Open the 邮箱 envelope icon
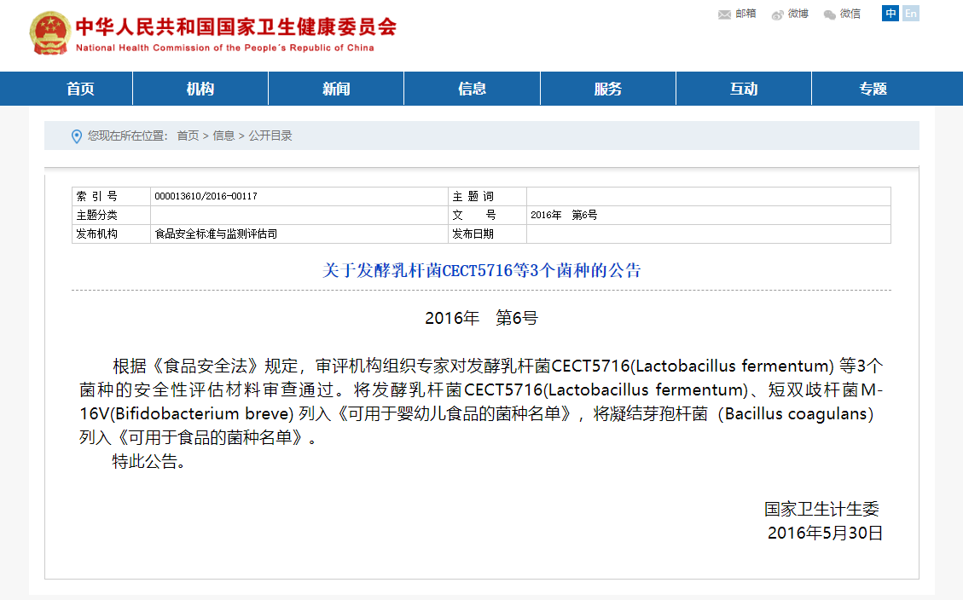Viewport: 963px width, 600px height. [724, 14]
